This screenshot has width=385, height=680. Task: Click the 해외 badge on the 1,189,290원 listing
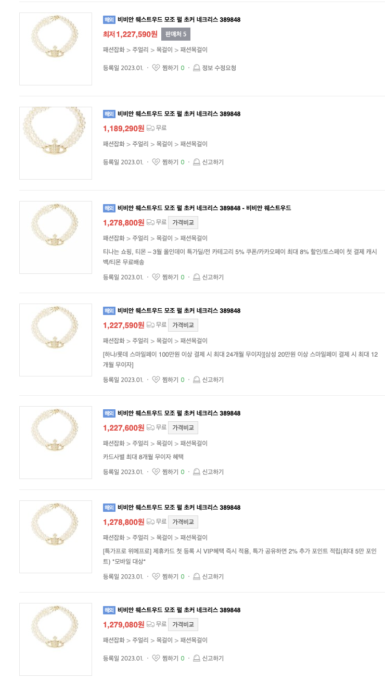coord(109,114)
